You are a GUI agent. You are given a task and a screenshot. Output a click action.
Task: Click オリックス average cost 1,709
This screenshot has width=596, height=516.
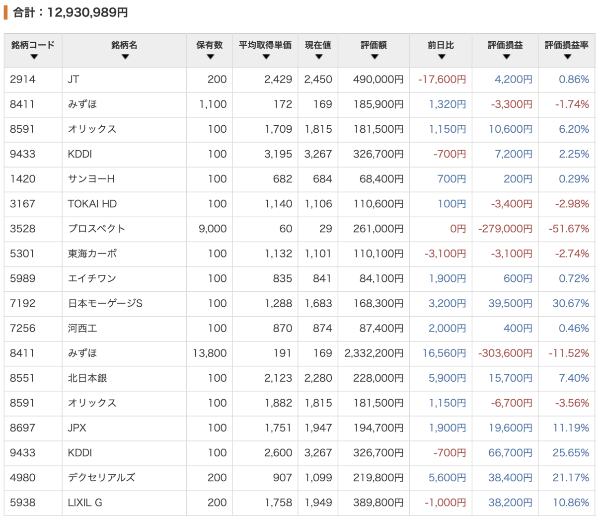pos(278,129)
